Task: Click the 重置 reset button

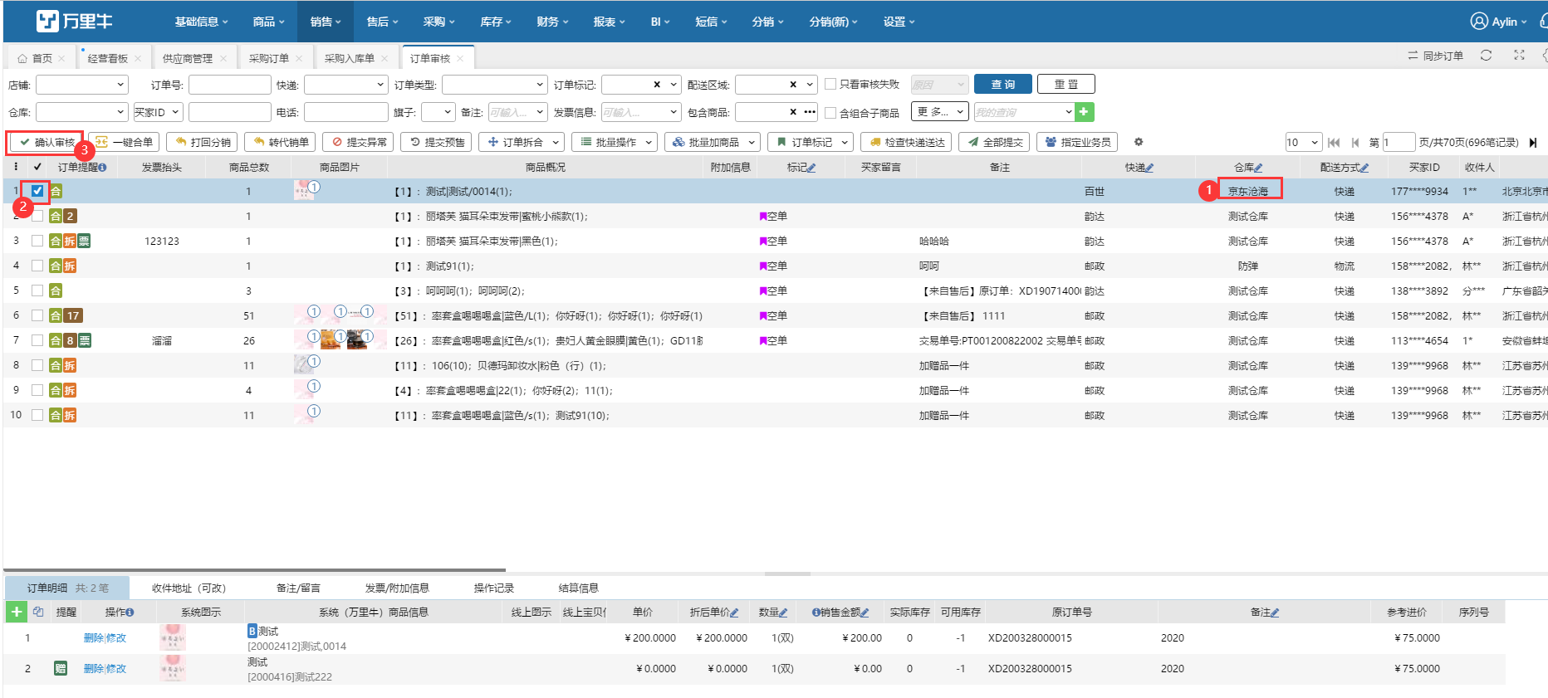Action: (1066, 84)
